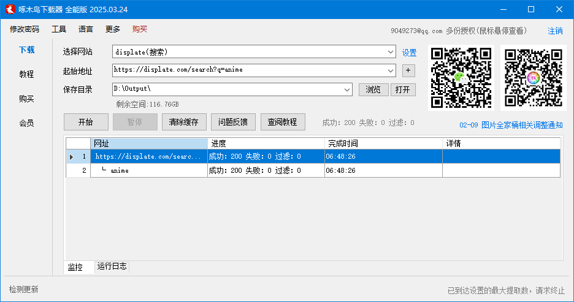Click the progress cell of the anime row

point(266,170)
